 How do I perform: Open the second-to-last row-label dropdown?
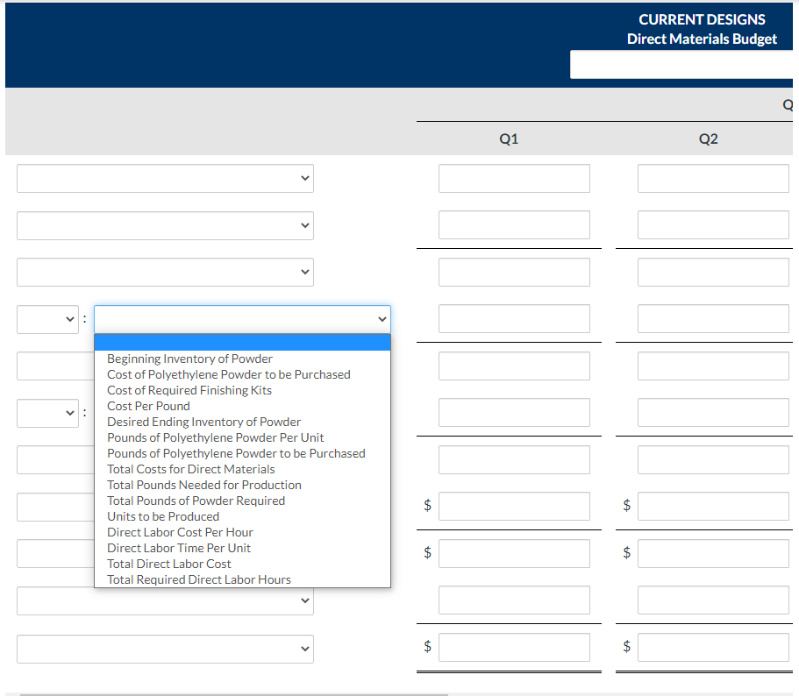(165, 600)
